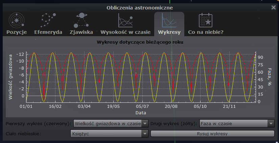
Task: Click the Wysokość w czasie graph icon
Action: pyautogui.click(x=125, y=21)
